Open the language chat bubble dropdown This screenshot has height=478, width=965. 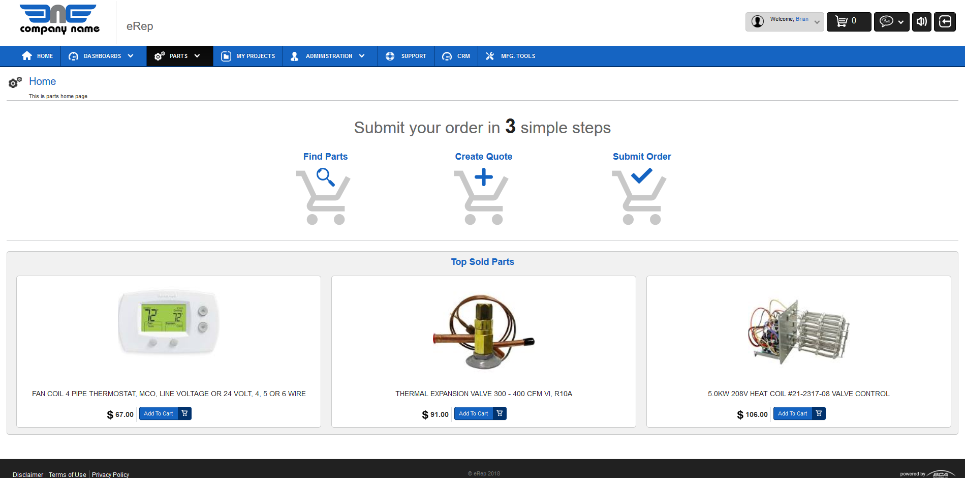point(891,21)
